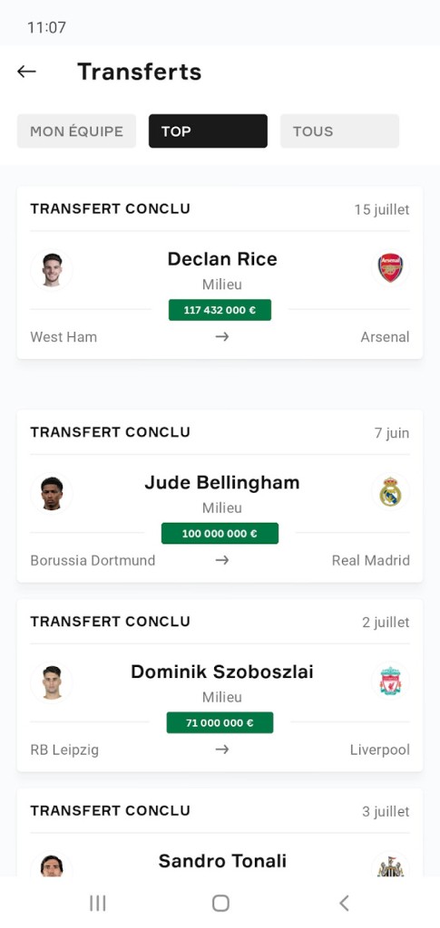Tap the Android recent apps button
Image resolution: width=440 pixels, height=928 pixels.
(x=97, y=903)
